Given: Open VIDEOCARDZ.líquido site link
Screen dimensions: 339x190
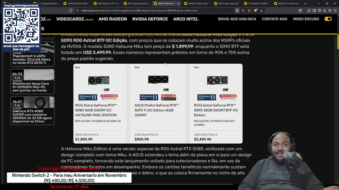Looking at the screenshot, I should click(75, 19).
